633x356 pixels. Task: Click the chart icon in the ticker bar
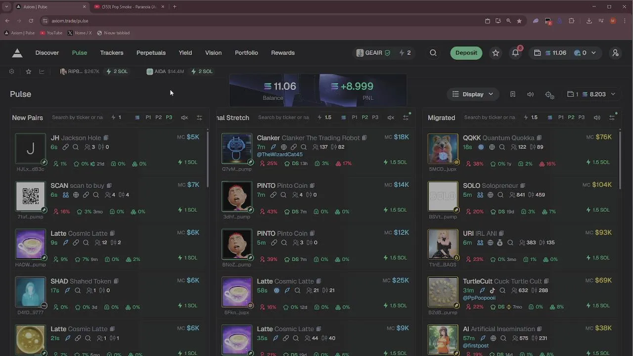tap(42, 72)
